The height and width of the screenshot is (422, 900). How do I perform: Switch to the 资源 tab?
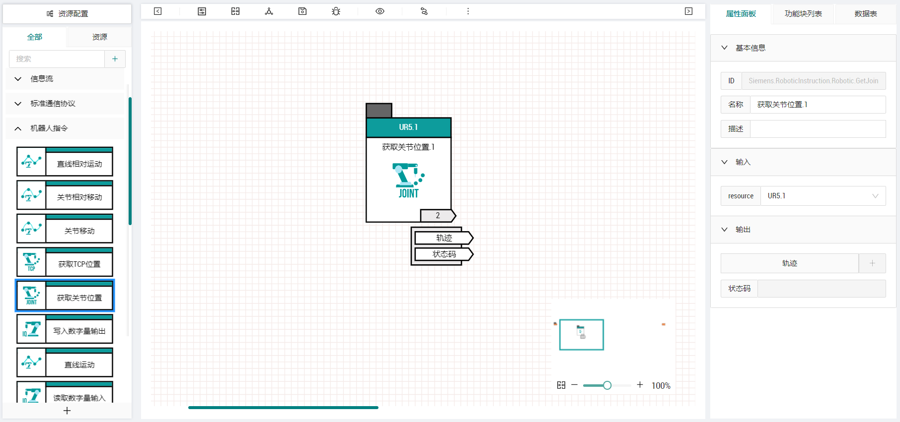click(100, 37)
